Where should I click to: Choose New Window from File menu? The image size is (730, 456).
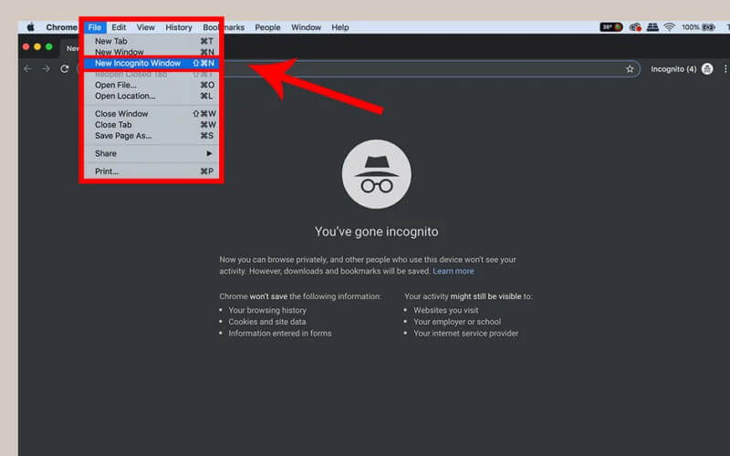tap(151, 52)
